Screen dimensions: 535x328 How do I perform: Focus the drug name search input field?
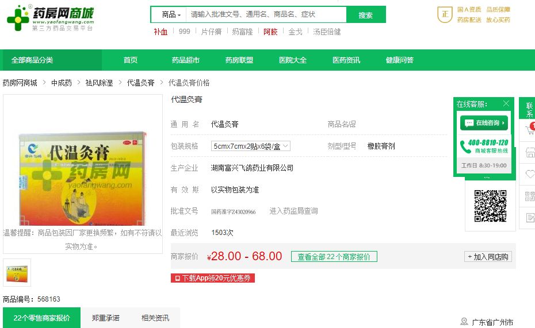point(266,14)
